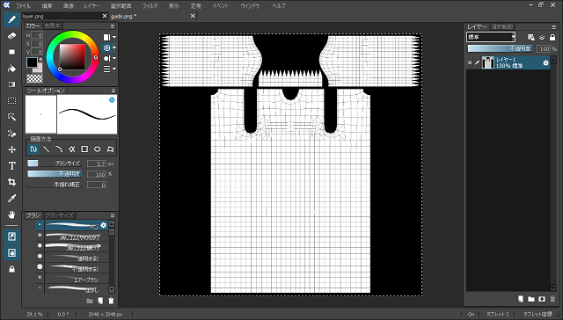Open the color wheel mode dropdown arrow
The height and width of the screenshot is (320, 563).
coord(114,47)
